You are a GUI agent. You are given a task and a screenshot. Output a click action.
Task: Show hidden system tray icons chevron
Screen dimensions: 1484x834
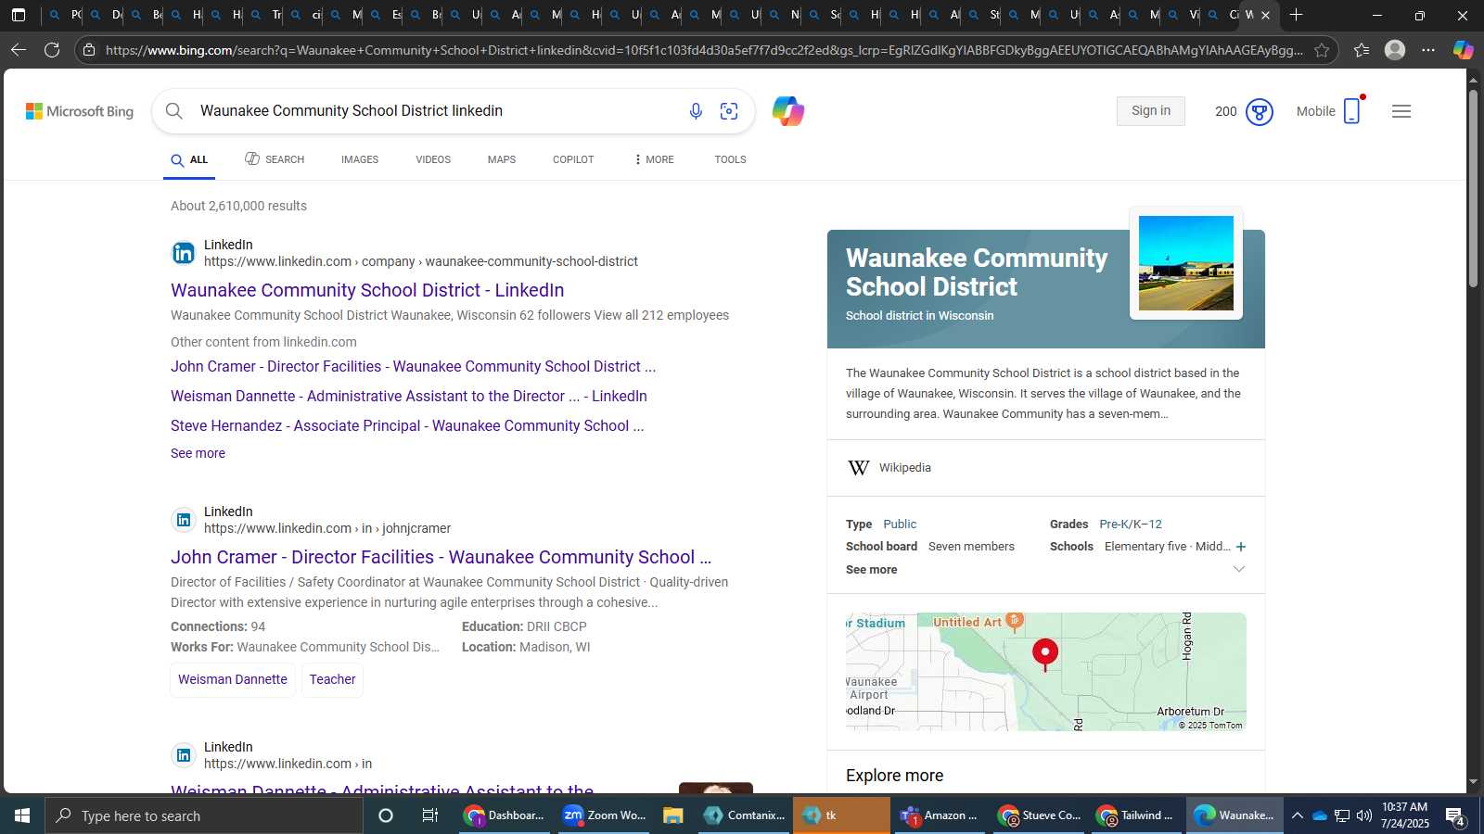tap(1298, 815)
